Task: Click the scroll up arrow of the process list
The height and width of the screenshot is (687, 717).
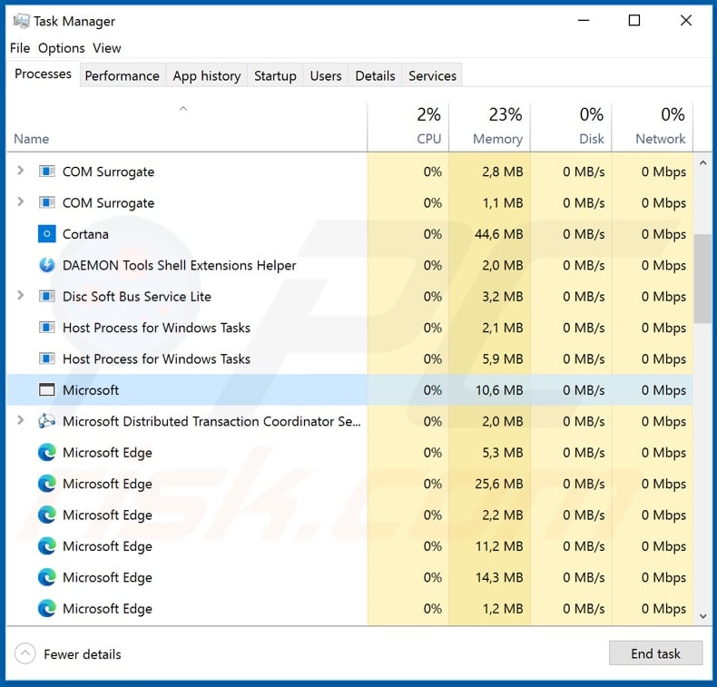Action: [x=702, y=162]
